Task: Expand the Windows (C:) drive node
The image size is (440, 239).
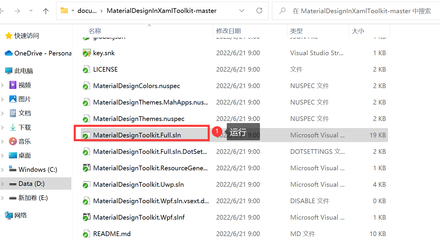Action: [x=2, y=170]
